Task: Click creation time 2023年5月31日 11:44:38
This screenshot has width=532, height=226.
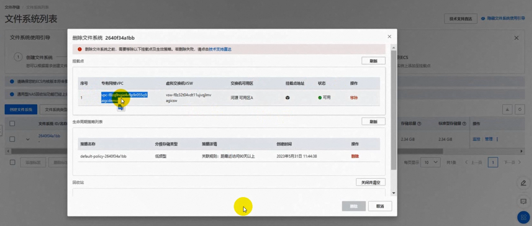Action: coord(297,156)
